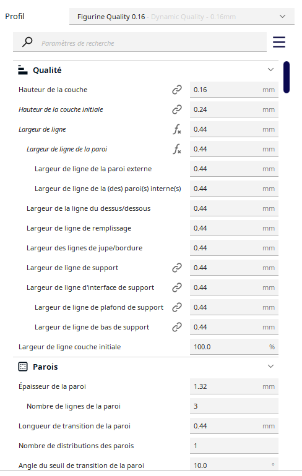Image resolution: width=302 pixels, height=476 pixels.
Task: Click the link icon for Largeur de ligne de support
Action: (177, 268)
